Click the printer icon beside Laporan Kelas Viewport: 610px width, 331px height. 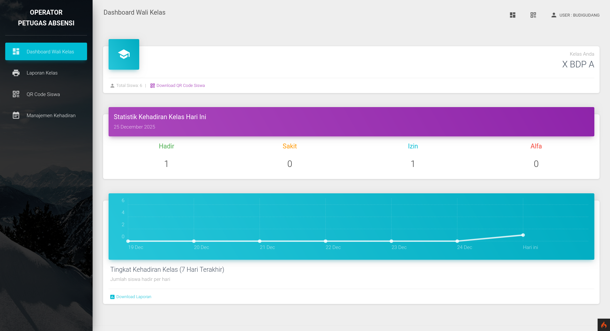point(16,73)
